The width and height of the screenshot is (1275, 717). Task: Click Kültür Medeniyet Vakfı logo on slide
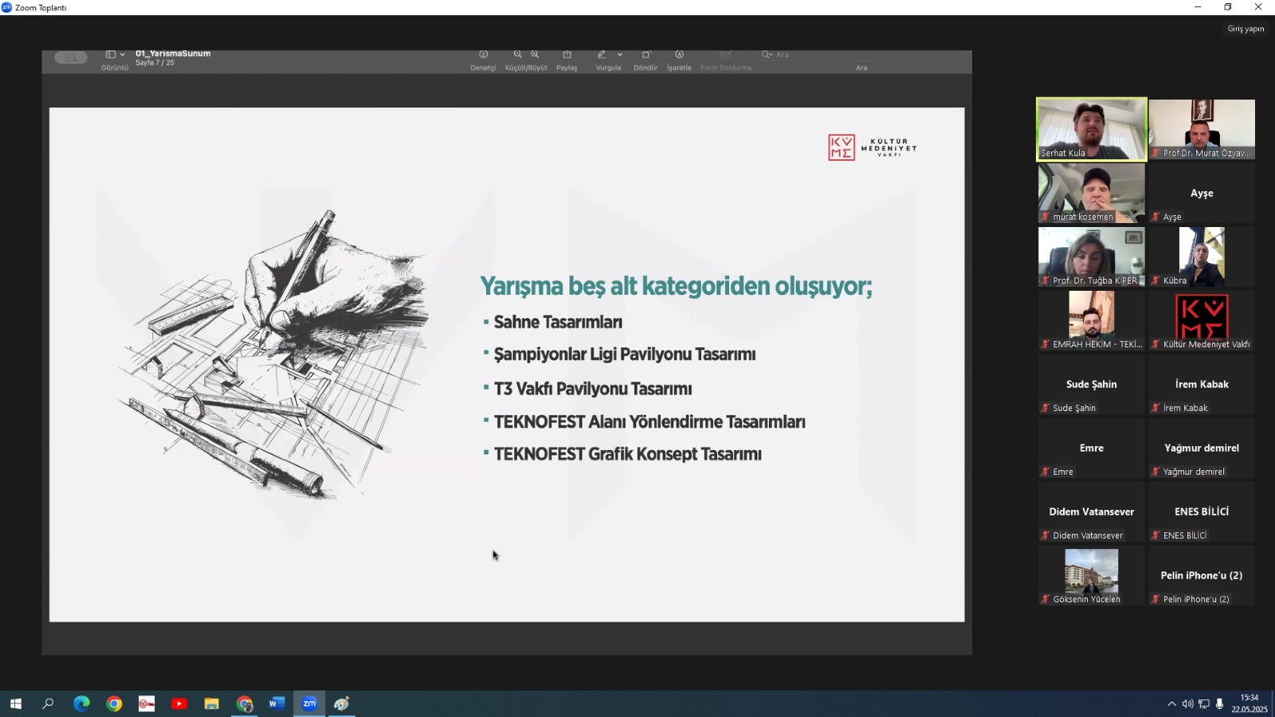click(x=873, y=147)
